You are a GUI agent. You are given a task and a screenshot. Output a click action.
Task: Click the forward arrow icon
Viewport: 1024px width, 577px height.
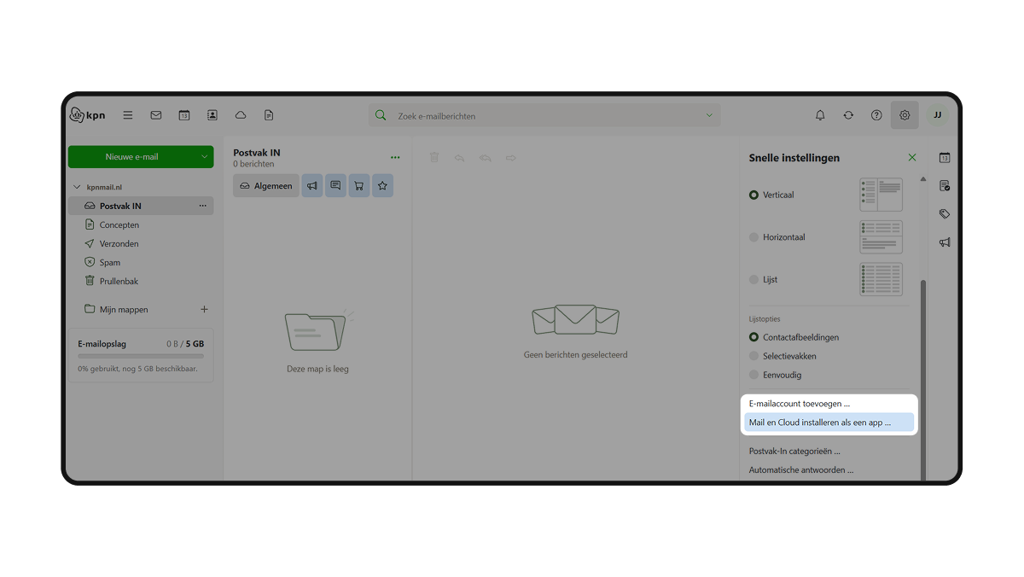point(511,158)
